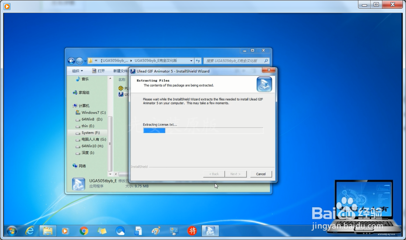This screenshot has width=406, height=240.
Task: Click the disabled Next button
Action: tap(236, 174)
